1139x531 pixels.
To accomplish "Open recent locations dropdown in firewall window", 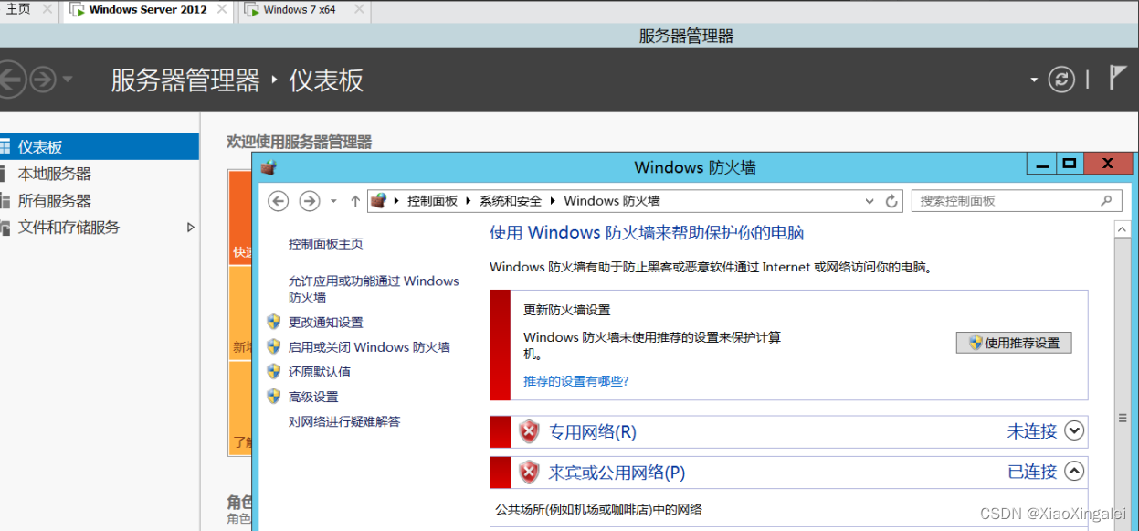I will 333,201.
